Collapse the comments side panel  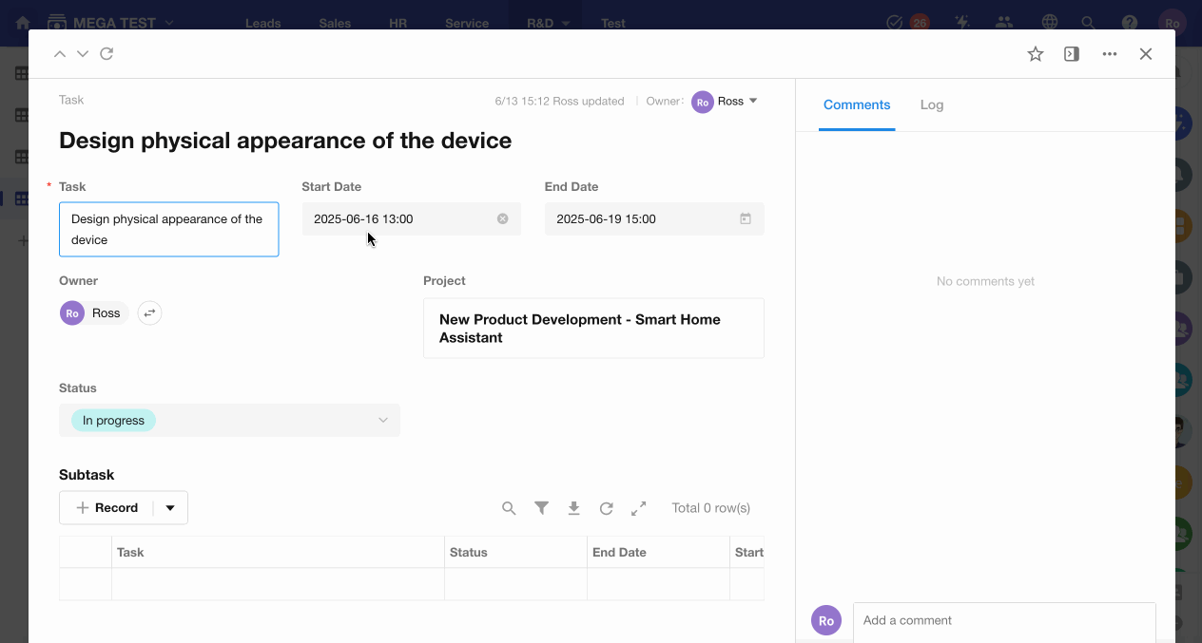[1072, 54]
